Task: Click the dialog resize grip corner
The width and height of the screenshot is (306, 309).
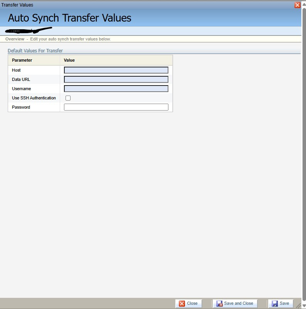Action: pyautogui.click(x=299, y=306)
